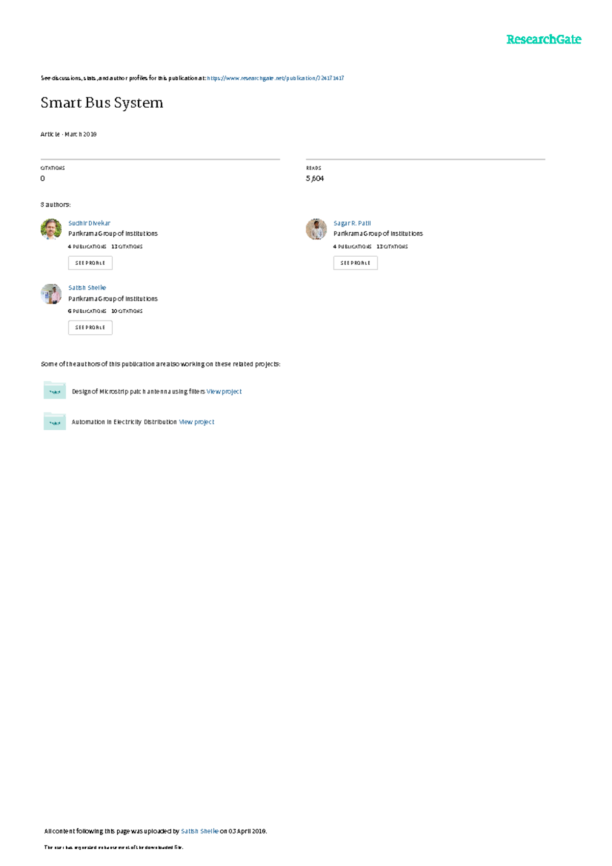Click See Profile button under Sudhir Divekar
The height and width of the screenshot is (866, 612).
coord(90,263)
